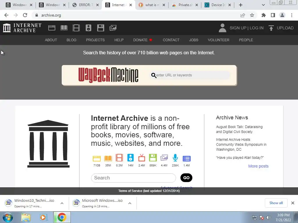The height and width of the screenshot is (223, 298).
Task: Bookmark this page with the star icon
Action: click(x=252, y=15)
